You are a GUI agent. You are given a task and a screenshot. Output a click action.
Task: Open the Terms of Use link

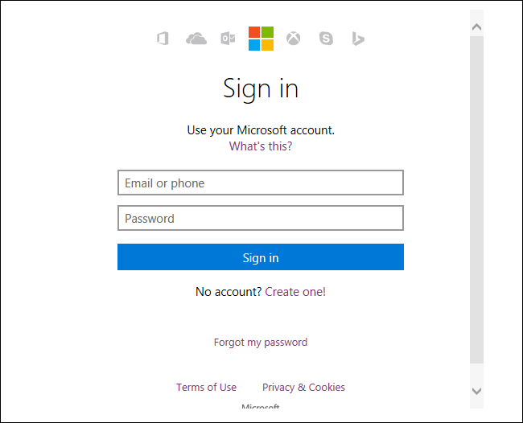pyautogui.click(x=206, y=387)
